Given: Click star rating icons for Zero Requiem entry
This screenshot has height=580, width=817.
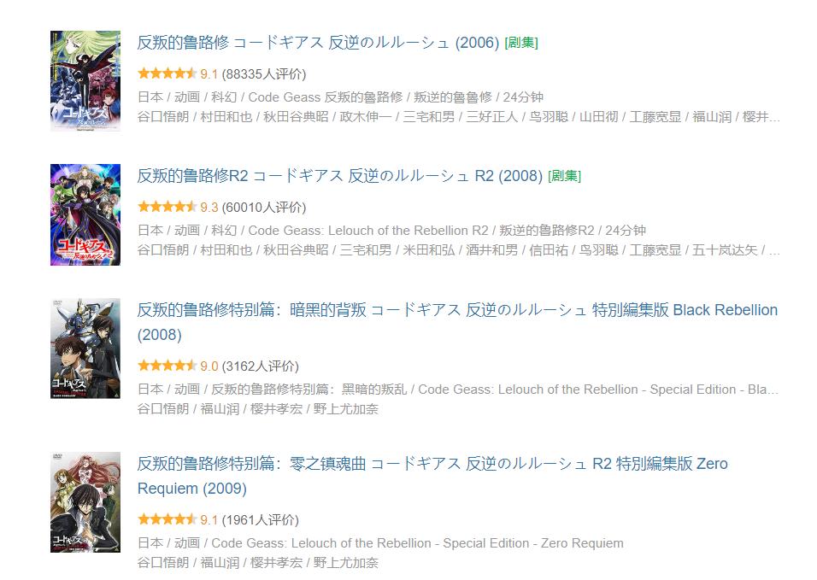Looking at the screenshot, I should pos(167,520).
